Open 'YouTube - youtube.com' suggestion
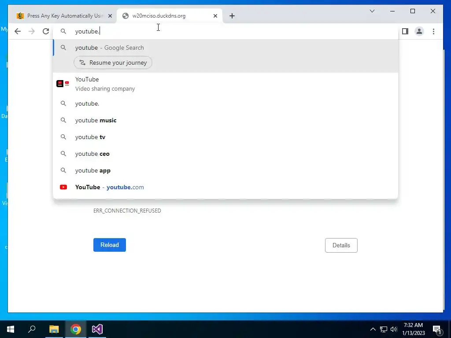This screenshot has width=451, height=338. click(x=225, y=187)
